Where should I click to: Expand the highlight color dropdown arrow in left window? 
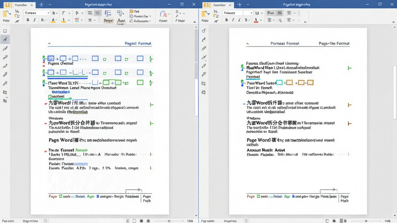pyautogui.click(x=69, y=21)
